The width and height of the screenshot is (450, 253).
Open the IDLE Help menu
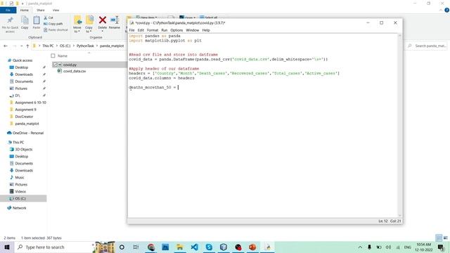206,30
